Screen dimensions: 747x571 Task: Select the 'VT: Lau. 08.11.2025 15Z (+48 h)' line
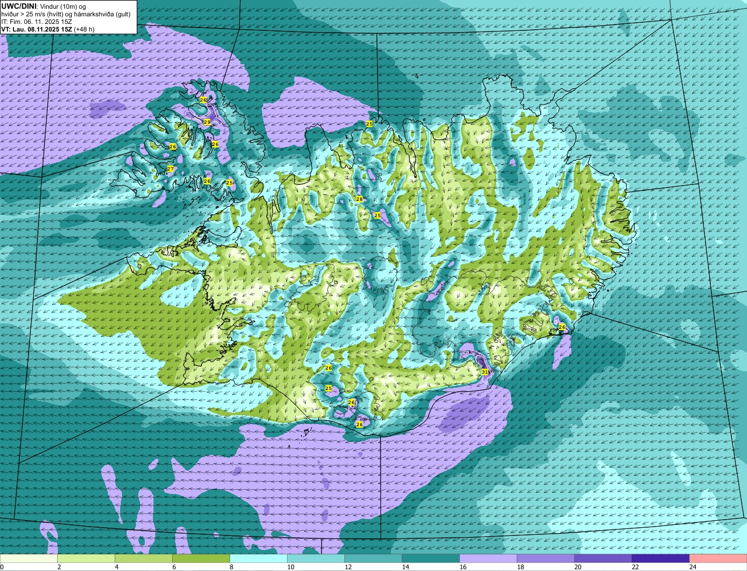click(x=48, y=29)
